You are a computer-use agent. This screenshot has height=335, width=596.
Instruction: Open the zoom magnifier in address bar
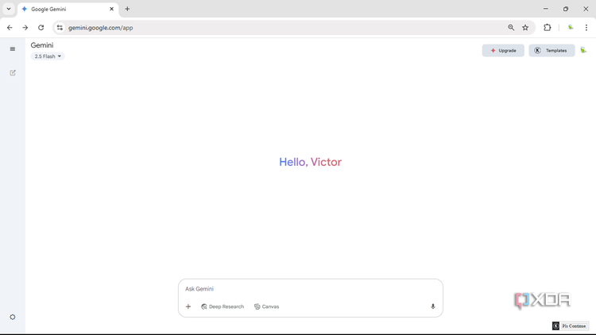(x=511, y=27)
